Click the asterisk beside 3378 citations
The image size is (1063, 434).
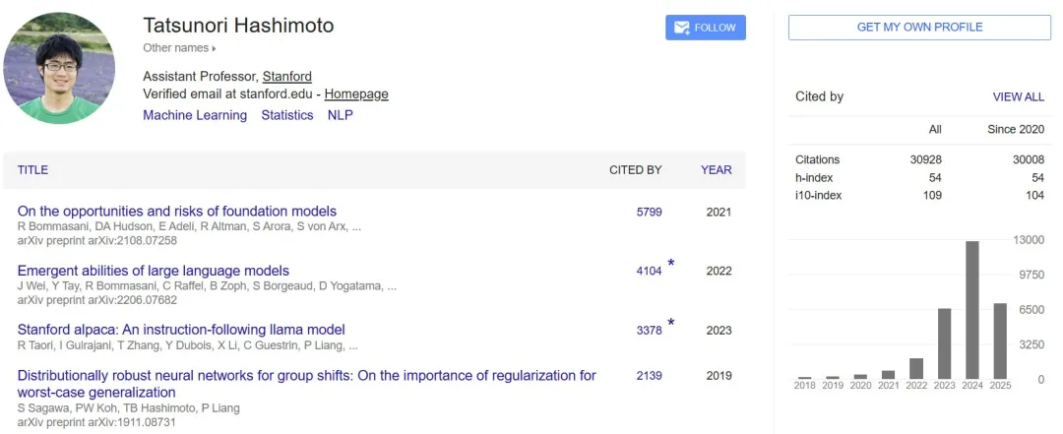point(671,322)
